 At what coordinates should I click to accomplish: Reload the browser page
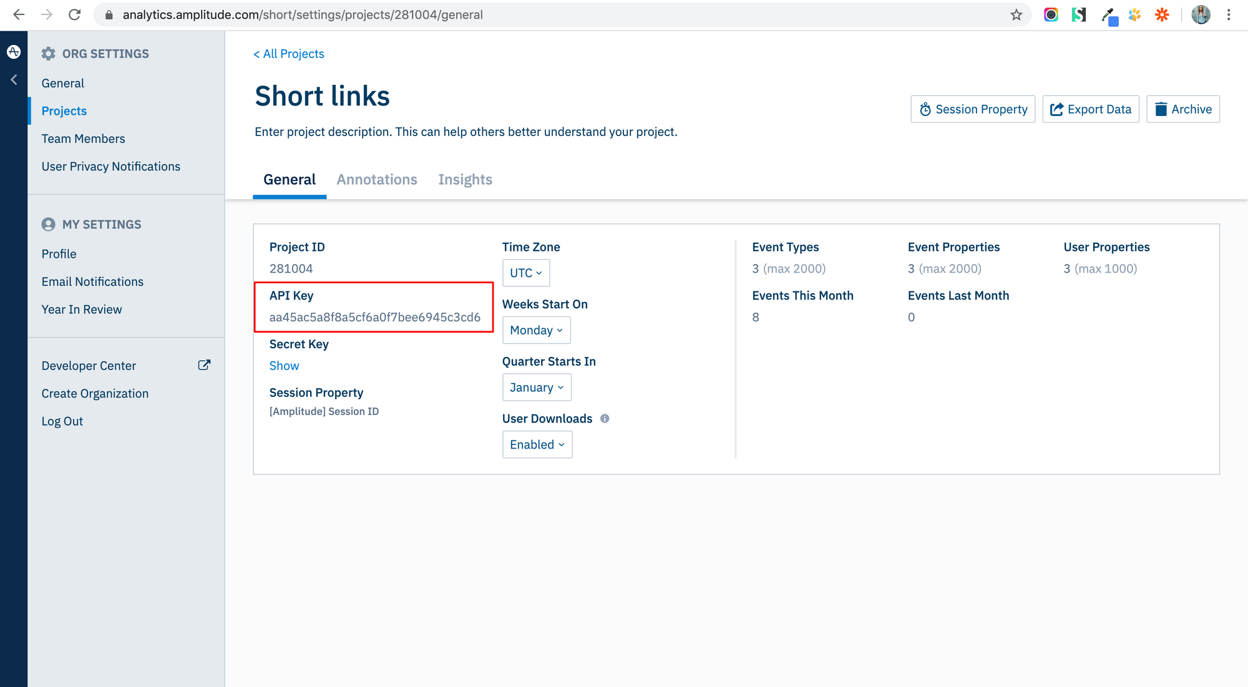tap(74, 15)
